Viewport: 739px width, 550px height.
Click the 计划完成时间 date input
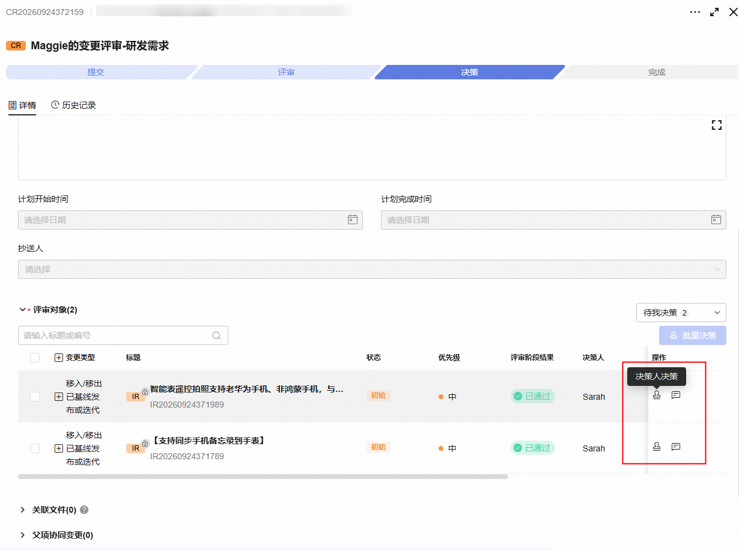click(553, 220)
